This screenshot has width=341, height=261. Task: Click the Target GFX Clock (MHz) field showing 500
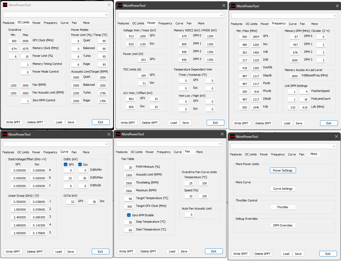point(129,207)
